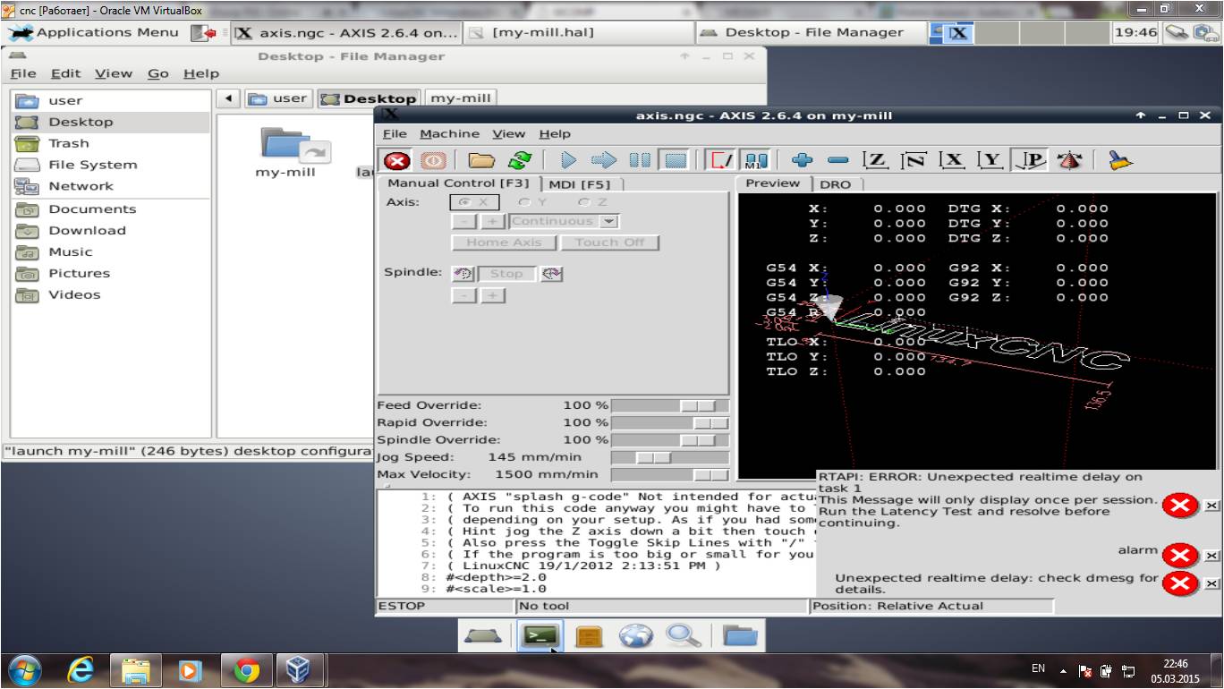Click the Touch Off button
The width and height of the screenshot is (1224, 689).
[609, 242]
